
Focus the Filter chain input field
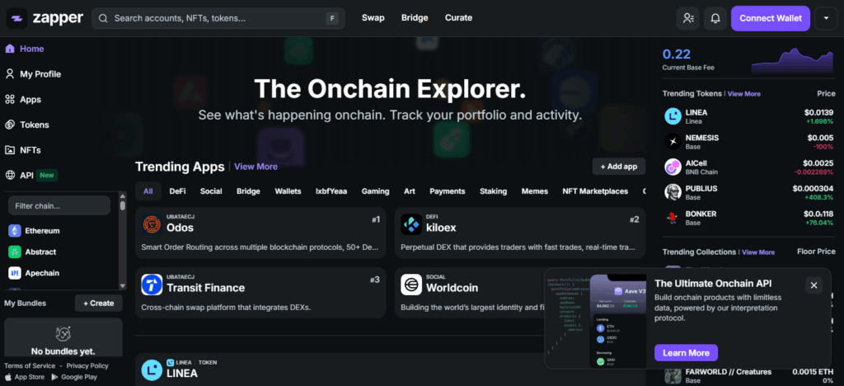(59, 205)
